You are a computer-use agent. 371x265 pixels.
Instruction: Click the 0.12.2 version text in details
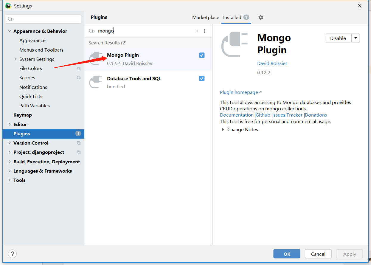coord(264,73)
